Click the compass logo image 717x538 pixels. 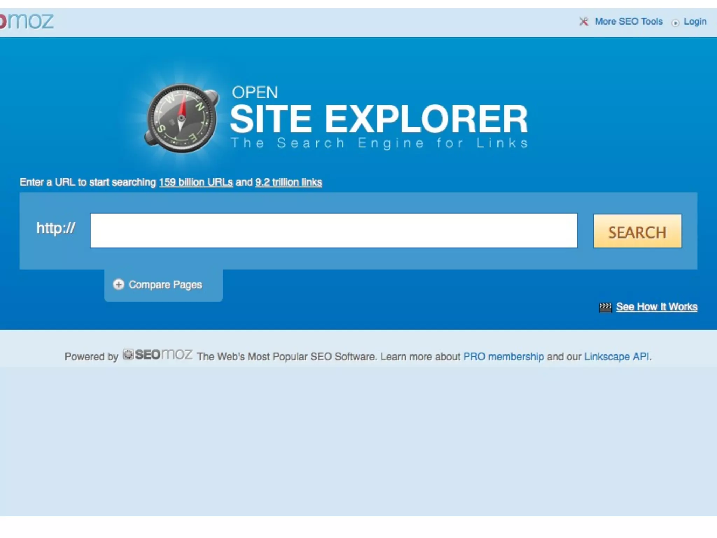pos(182,118)
